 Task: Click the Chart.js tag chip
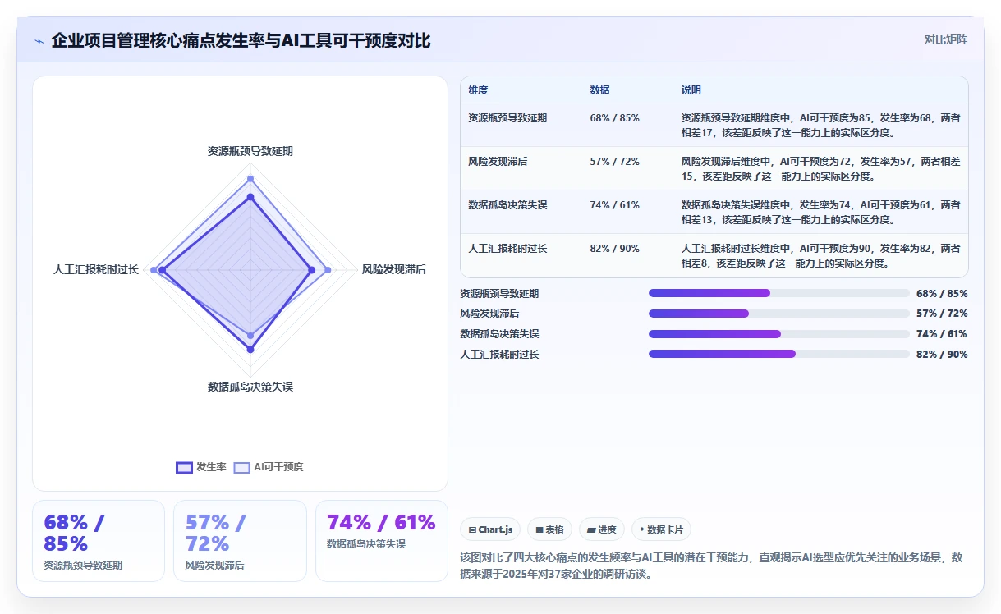[x=490, y=529]
